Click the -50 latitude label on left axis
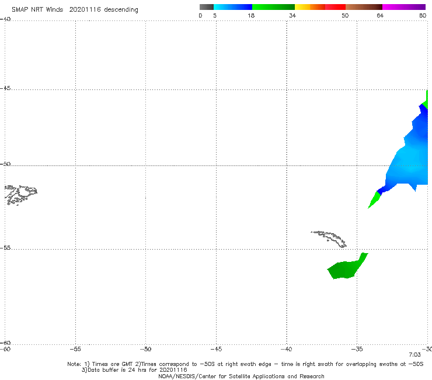The height and width of the screenshot is (380, 432). (5, 164)
